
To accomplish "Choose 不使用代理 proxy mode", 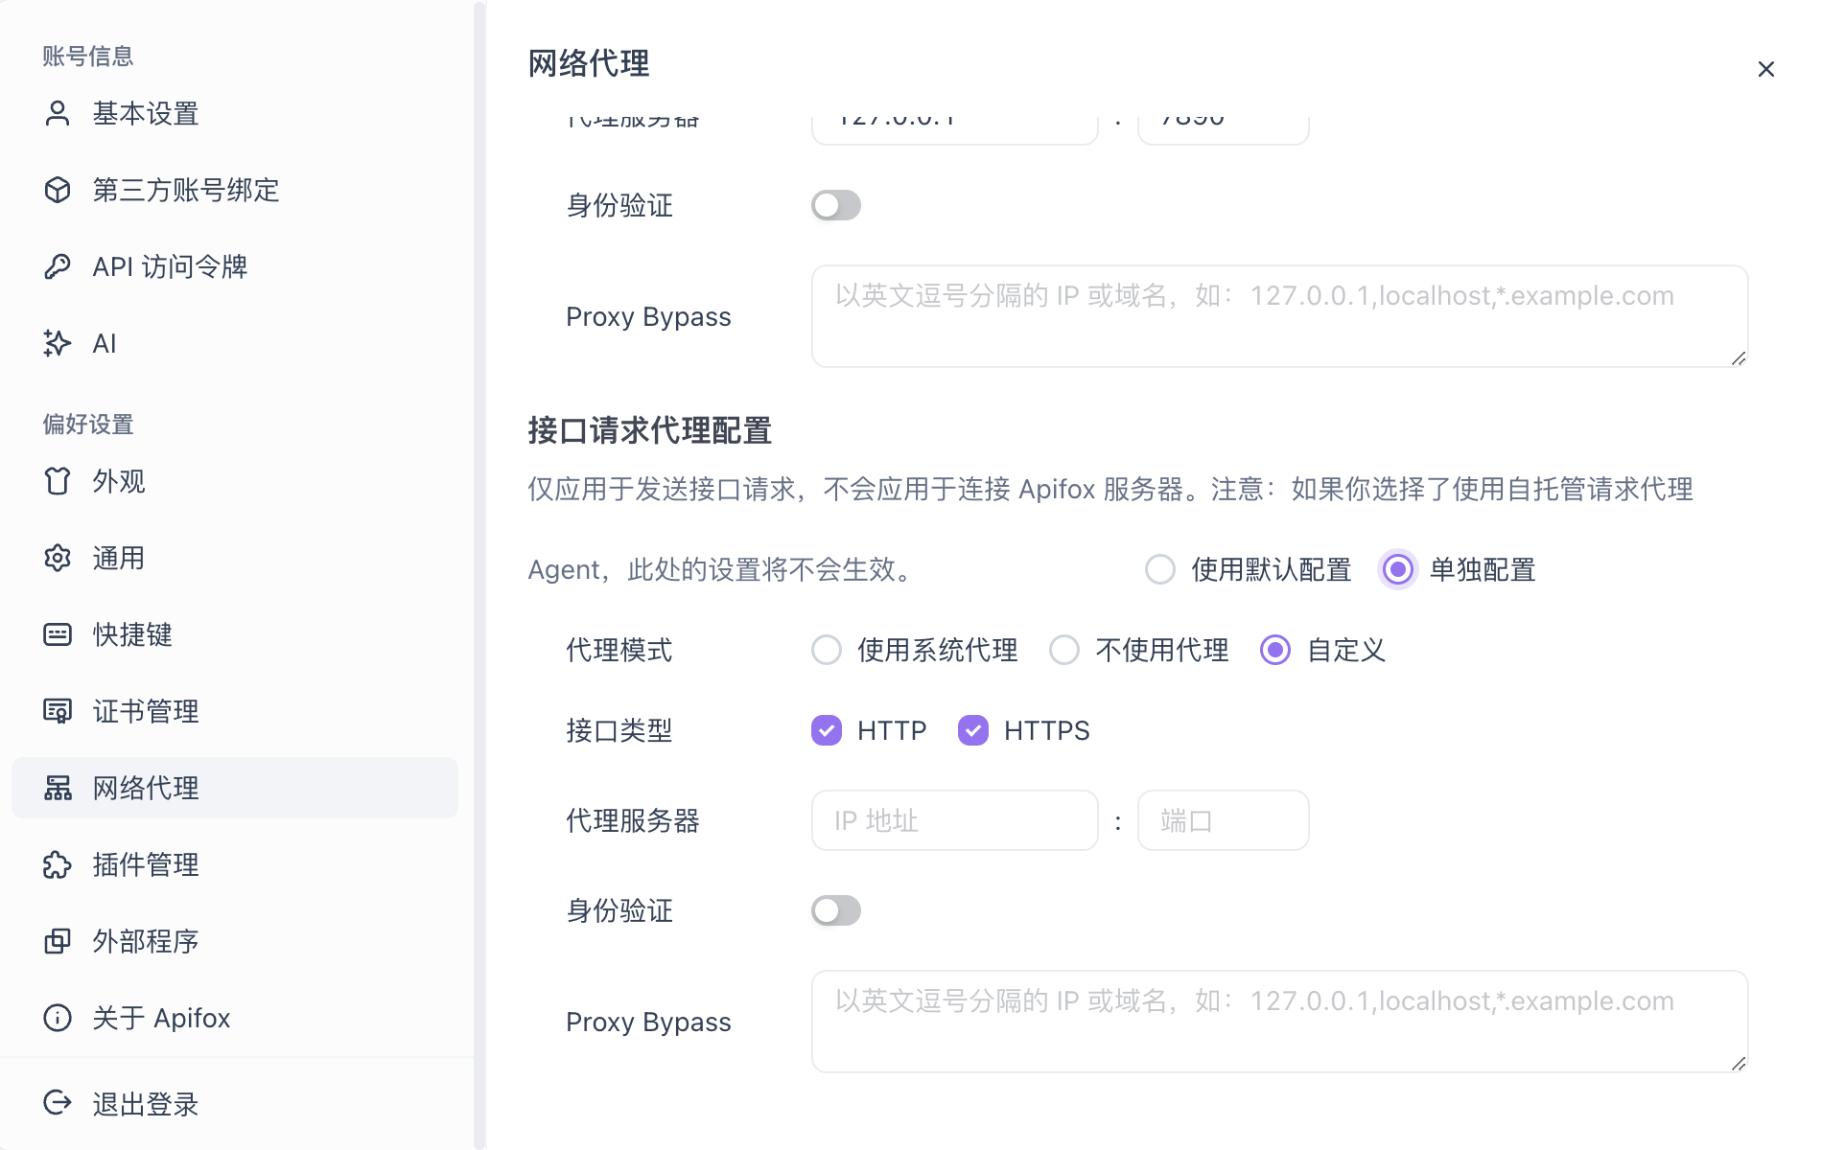I will [1064, 651].
